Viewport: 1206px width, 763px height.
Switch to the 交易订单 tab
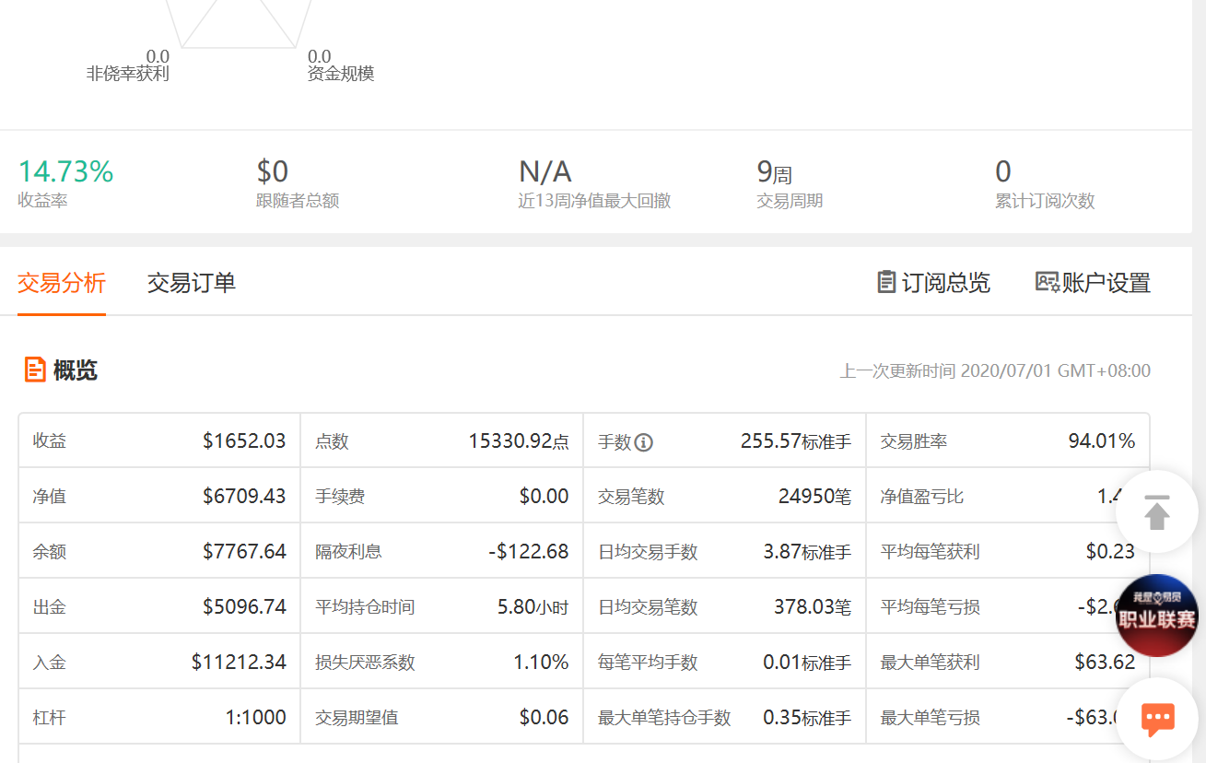[x=192, y=283]
